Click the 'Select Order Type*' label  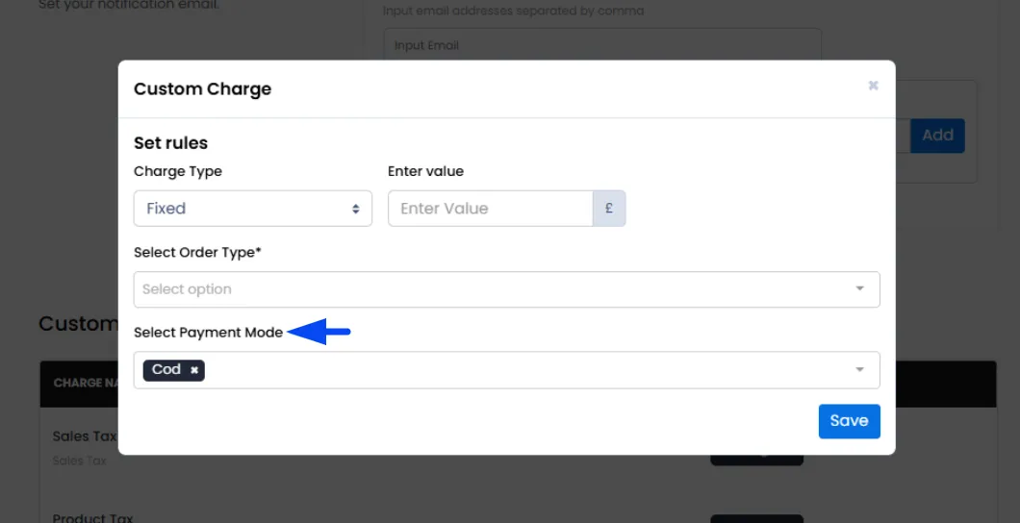tap(197, 253)
